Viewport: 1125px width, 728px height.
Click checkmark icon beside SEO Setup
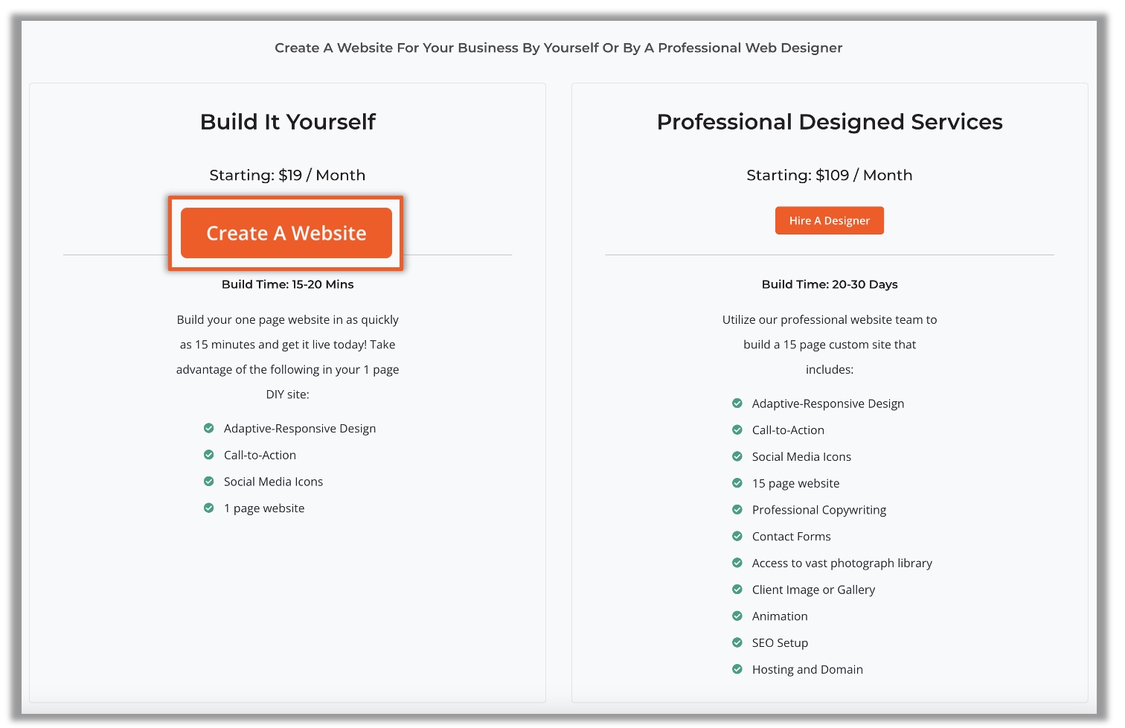coord(737,642)
